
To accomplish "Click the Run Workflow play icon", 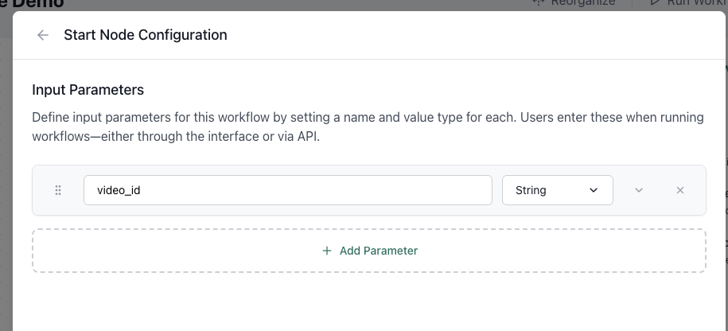I will 655,3.
